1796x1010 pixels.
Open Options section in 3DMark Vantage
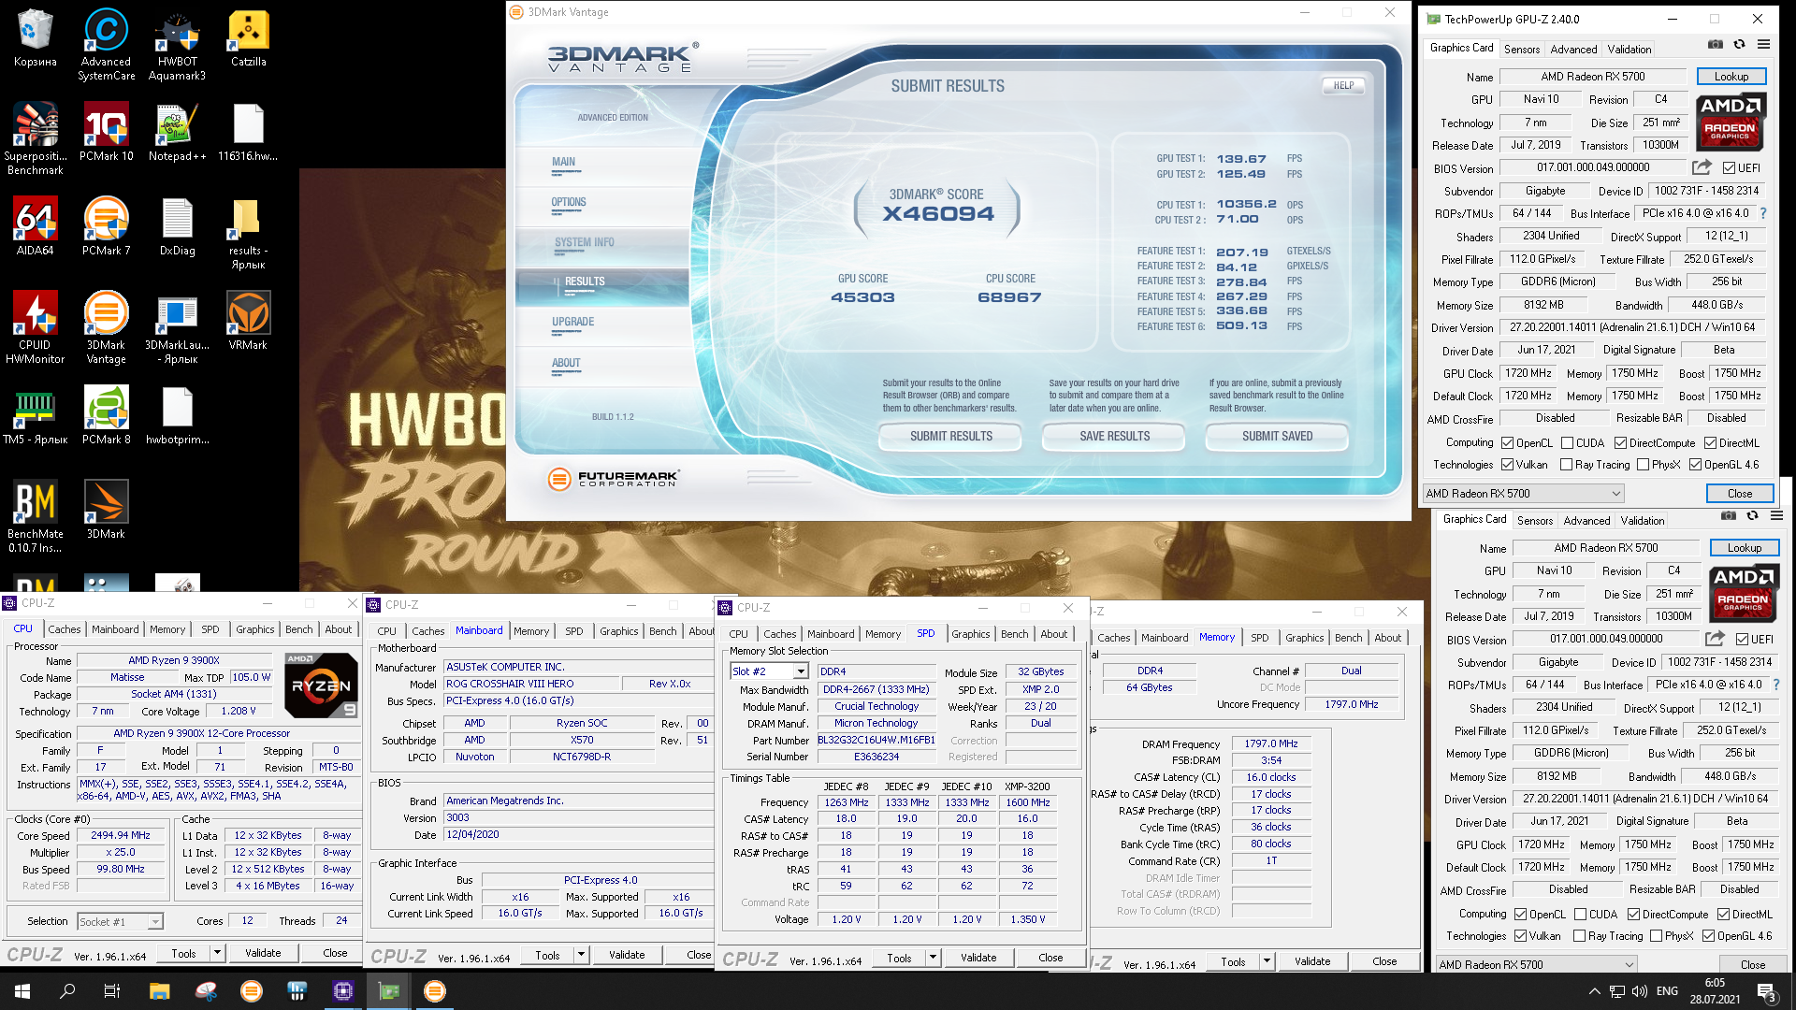[x=569, y=202]
